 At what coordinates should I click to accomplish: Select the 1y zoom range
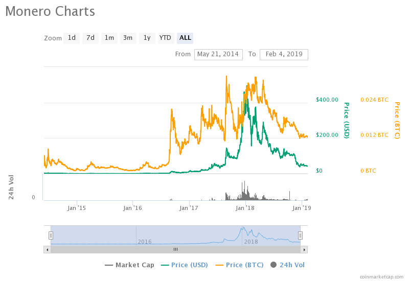tap(147, 38)
